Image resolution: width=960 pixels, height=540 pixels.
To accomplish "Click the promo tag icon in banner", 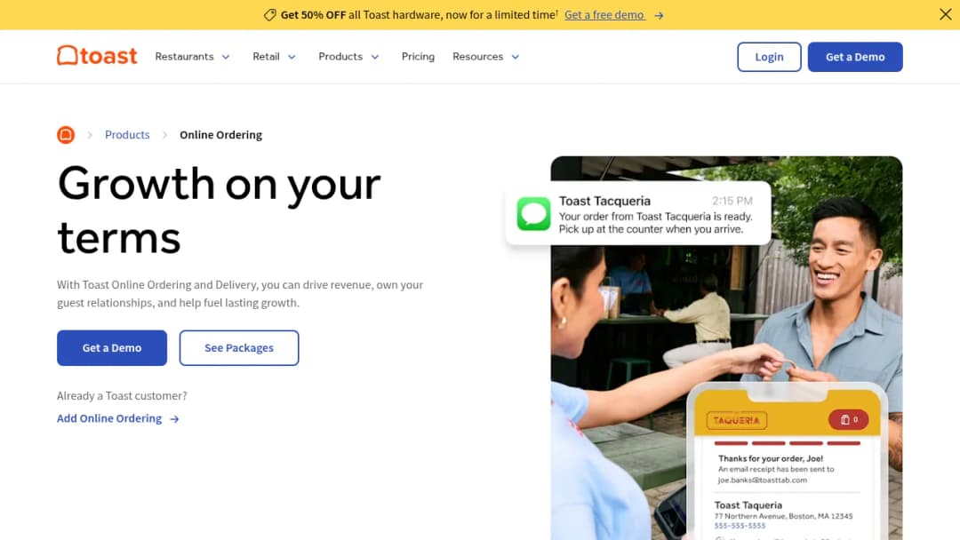I will click(269, 15).
